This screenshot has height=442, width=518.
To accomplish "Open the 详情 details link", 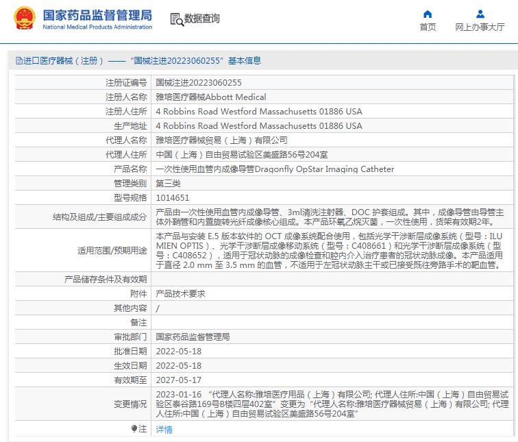I will [164, 429].
